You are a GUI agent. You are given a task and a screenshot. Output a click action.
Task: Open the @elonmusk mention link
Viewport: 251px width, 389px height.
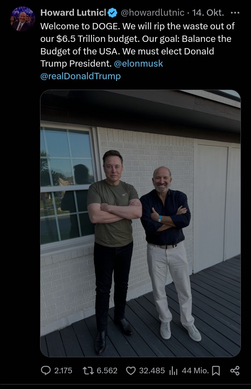138,63
